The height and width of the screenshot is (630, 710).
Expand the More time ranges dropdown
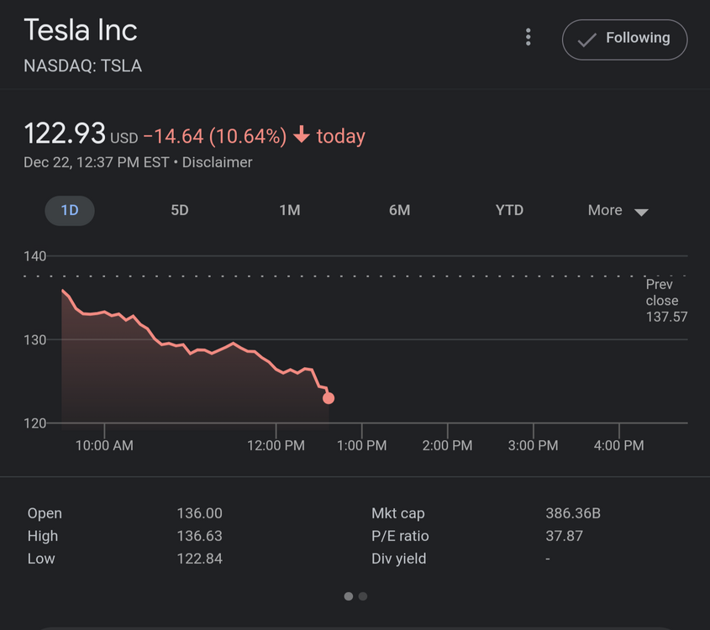(x=618, y=211)
